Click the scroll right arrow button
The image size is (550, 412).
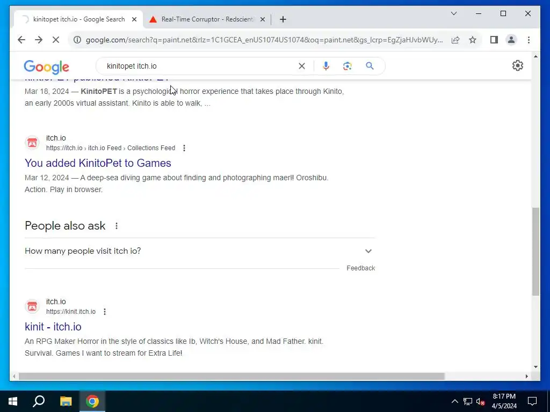pyautogui.click(x=526, y=376)
